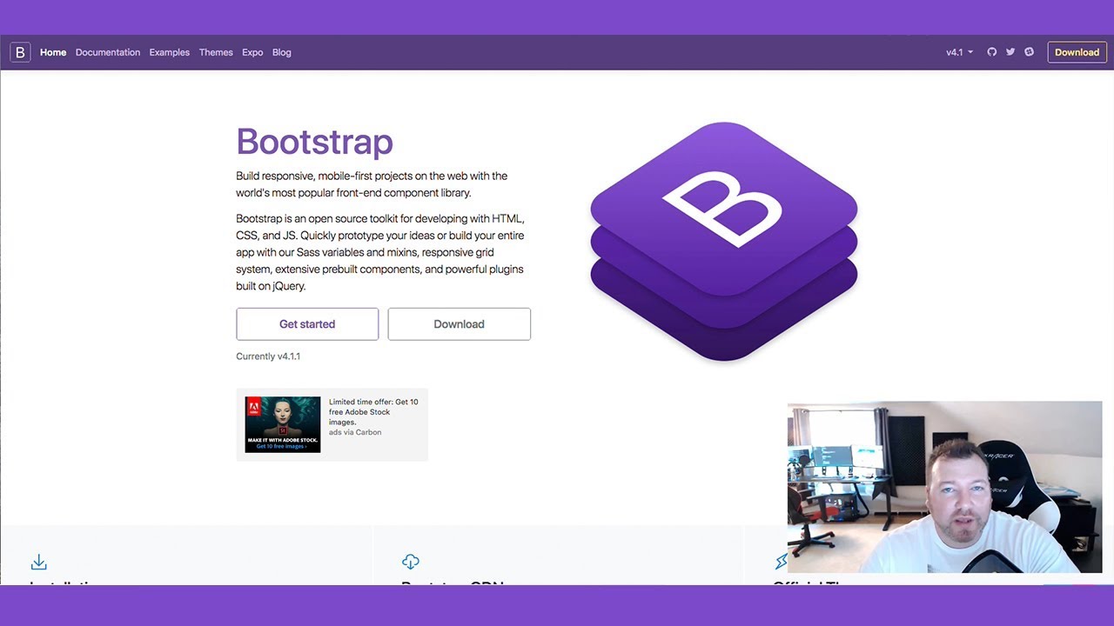
Task: Open the Documentation nav item
Action: click(108, 52)
